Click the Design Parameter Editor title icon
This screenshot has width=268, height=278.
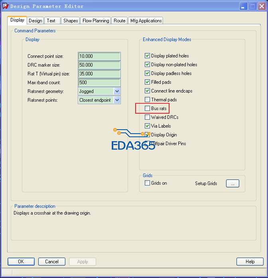pyautogui.click(x=5, y=6)
